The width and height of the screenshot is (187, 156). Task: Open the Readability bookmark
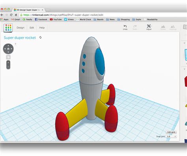(x=151, y=19)
